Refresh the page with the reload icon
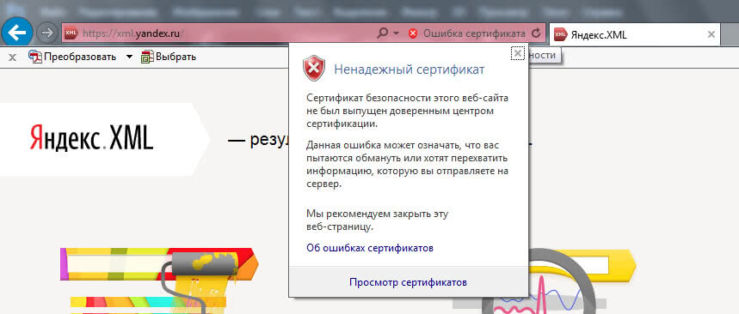 pyautogui.click(x=535, y=33)
